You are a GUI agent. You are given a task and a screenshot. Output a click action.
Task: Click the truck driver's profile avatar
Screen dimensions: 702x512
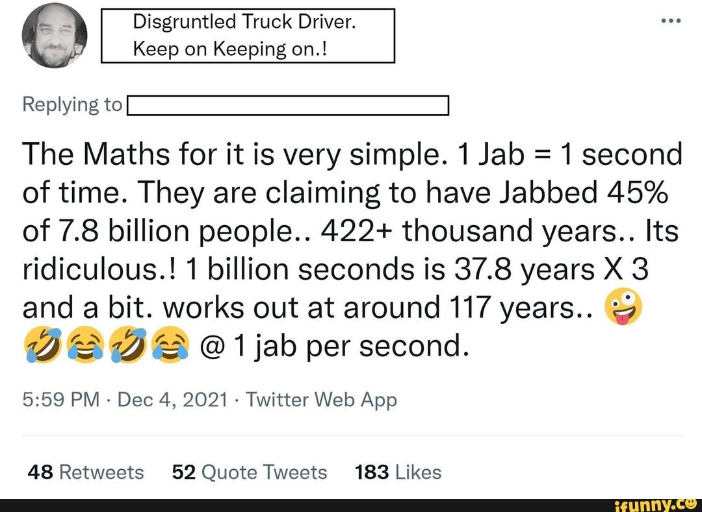coord(53,36)
